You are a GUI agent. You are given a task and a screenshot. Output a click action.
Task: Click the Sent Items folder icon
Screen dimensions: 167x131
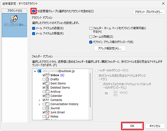point(47,83)
